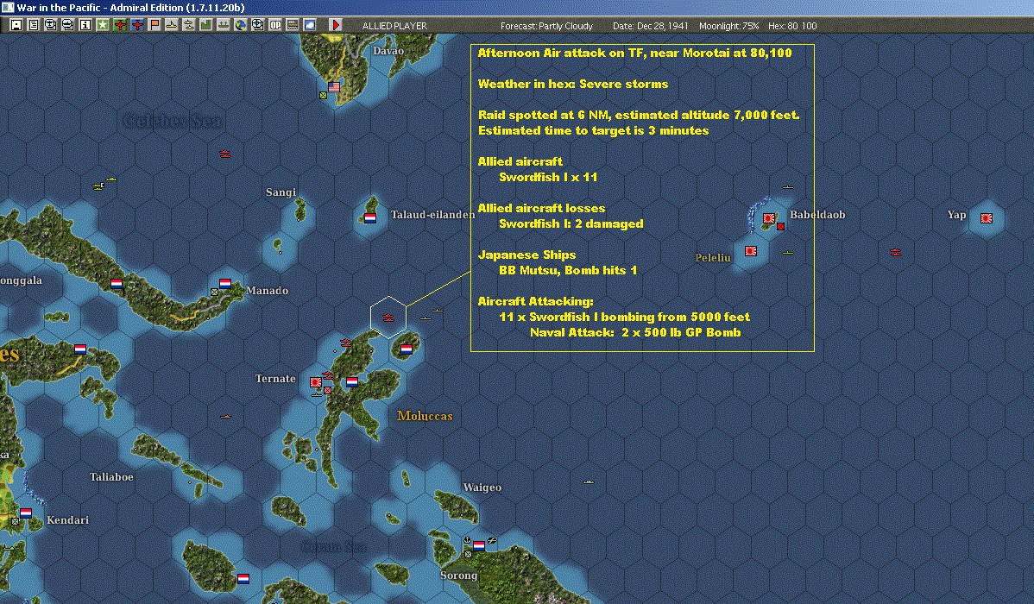Click 'Swordfish I: 2 damaged' loss line
The height and width of the screenshot is (604, 1034).
[571, 223]
